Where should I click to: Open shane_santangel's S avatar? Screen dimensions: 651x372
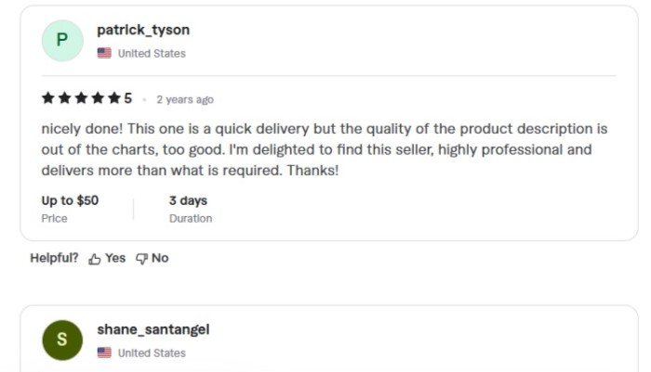tap(62, 340)
